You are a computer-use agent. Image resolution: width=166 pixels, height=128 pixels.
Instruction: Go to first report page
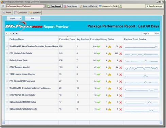7,34
